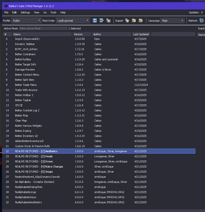Select the Better Topbar mod
This screenshot has height=212, width=205.
[x=99, y=100]
